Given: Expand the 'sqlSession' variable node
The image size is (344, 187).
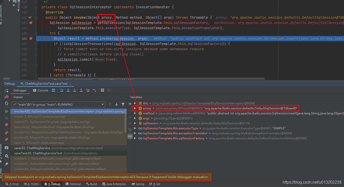Looking at the screenshot, I should click(135, 123).
